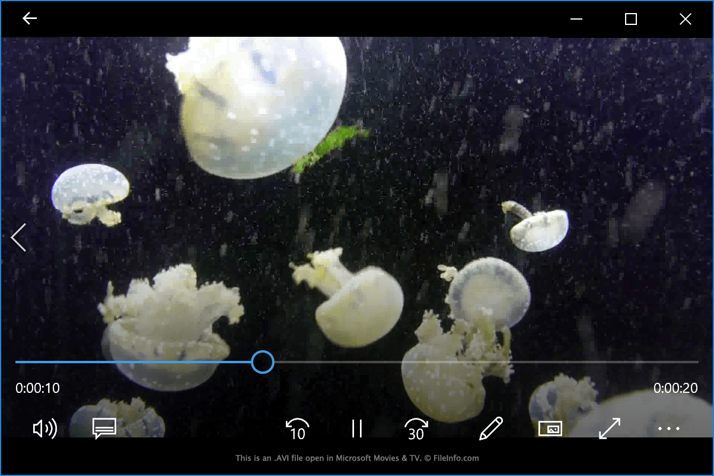The width and height of the screenshot is (714, 476).
Task: Click the elapsed time 0:00:10
Action: coord(38,388)
